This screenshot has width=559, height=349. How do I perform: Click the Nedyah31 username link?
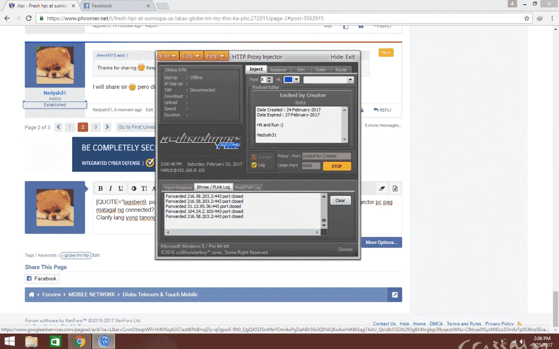pos(55,93)
